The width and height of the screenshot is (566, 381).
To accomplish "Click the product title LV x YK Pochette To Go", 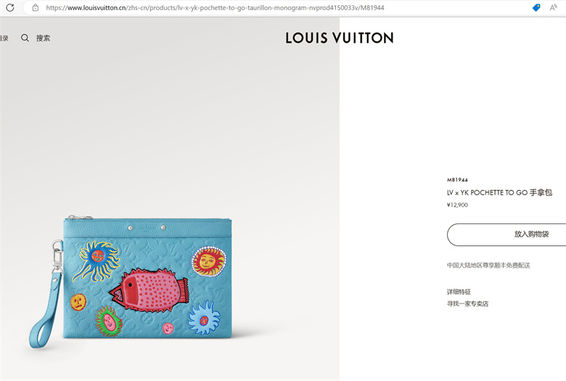I will [499, 193].
